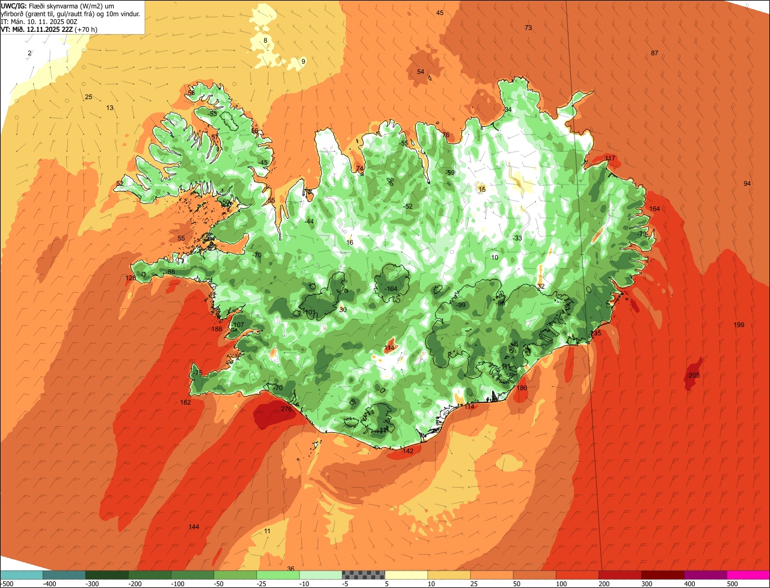Click the 16 value in the central highlands
This screenshot has height=588, width=770.
pos(350,242)
